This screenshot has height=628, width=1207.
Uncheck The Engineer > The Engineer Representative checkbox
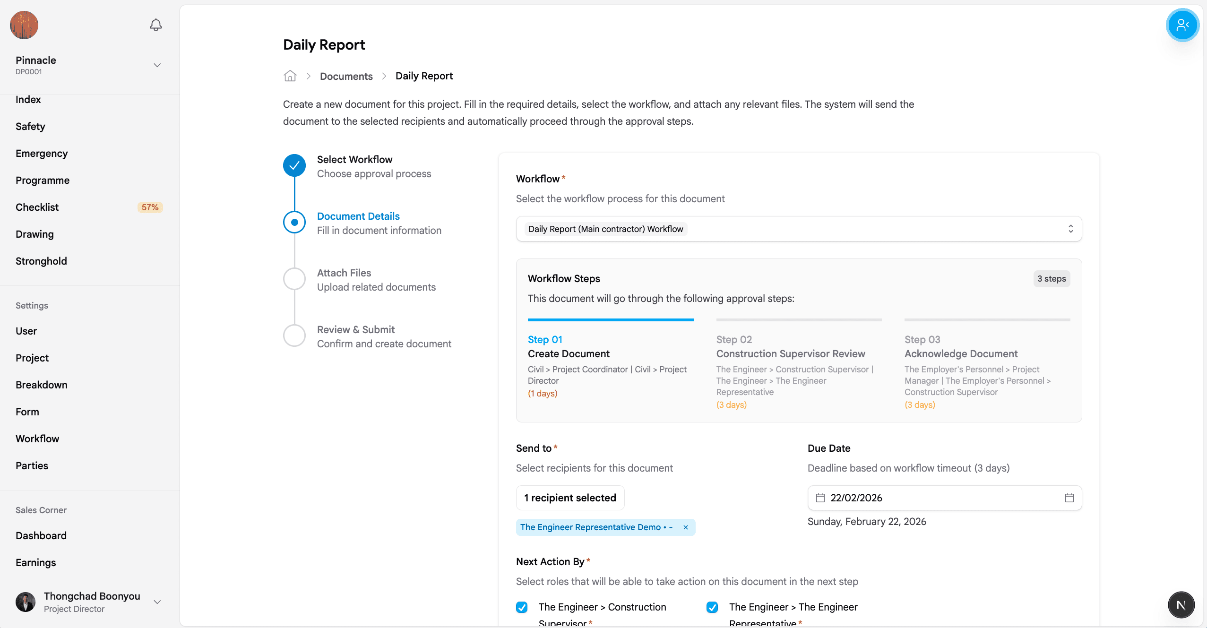[x=712, y=607]
